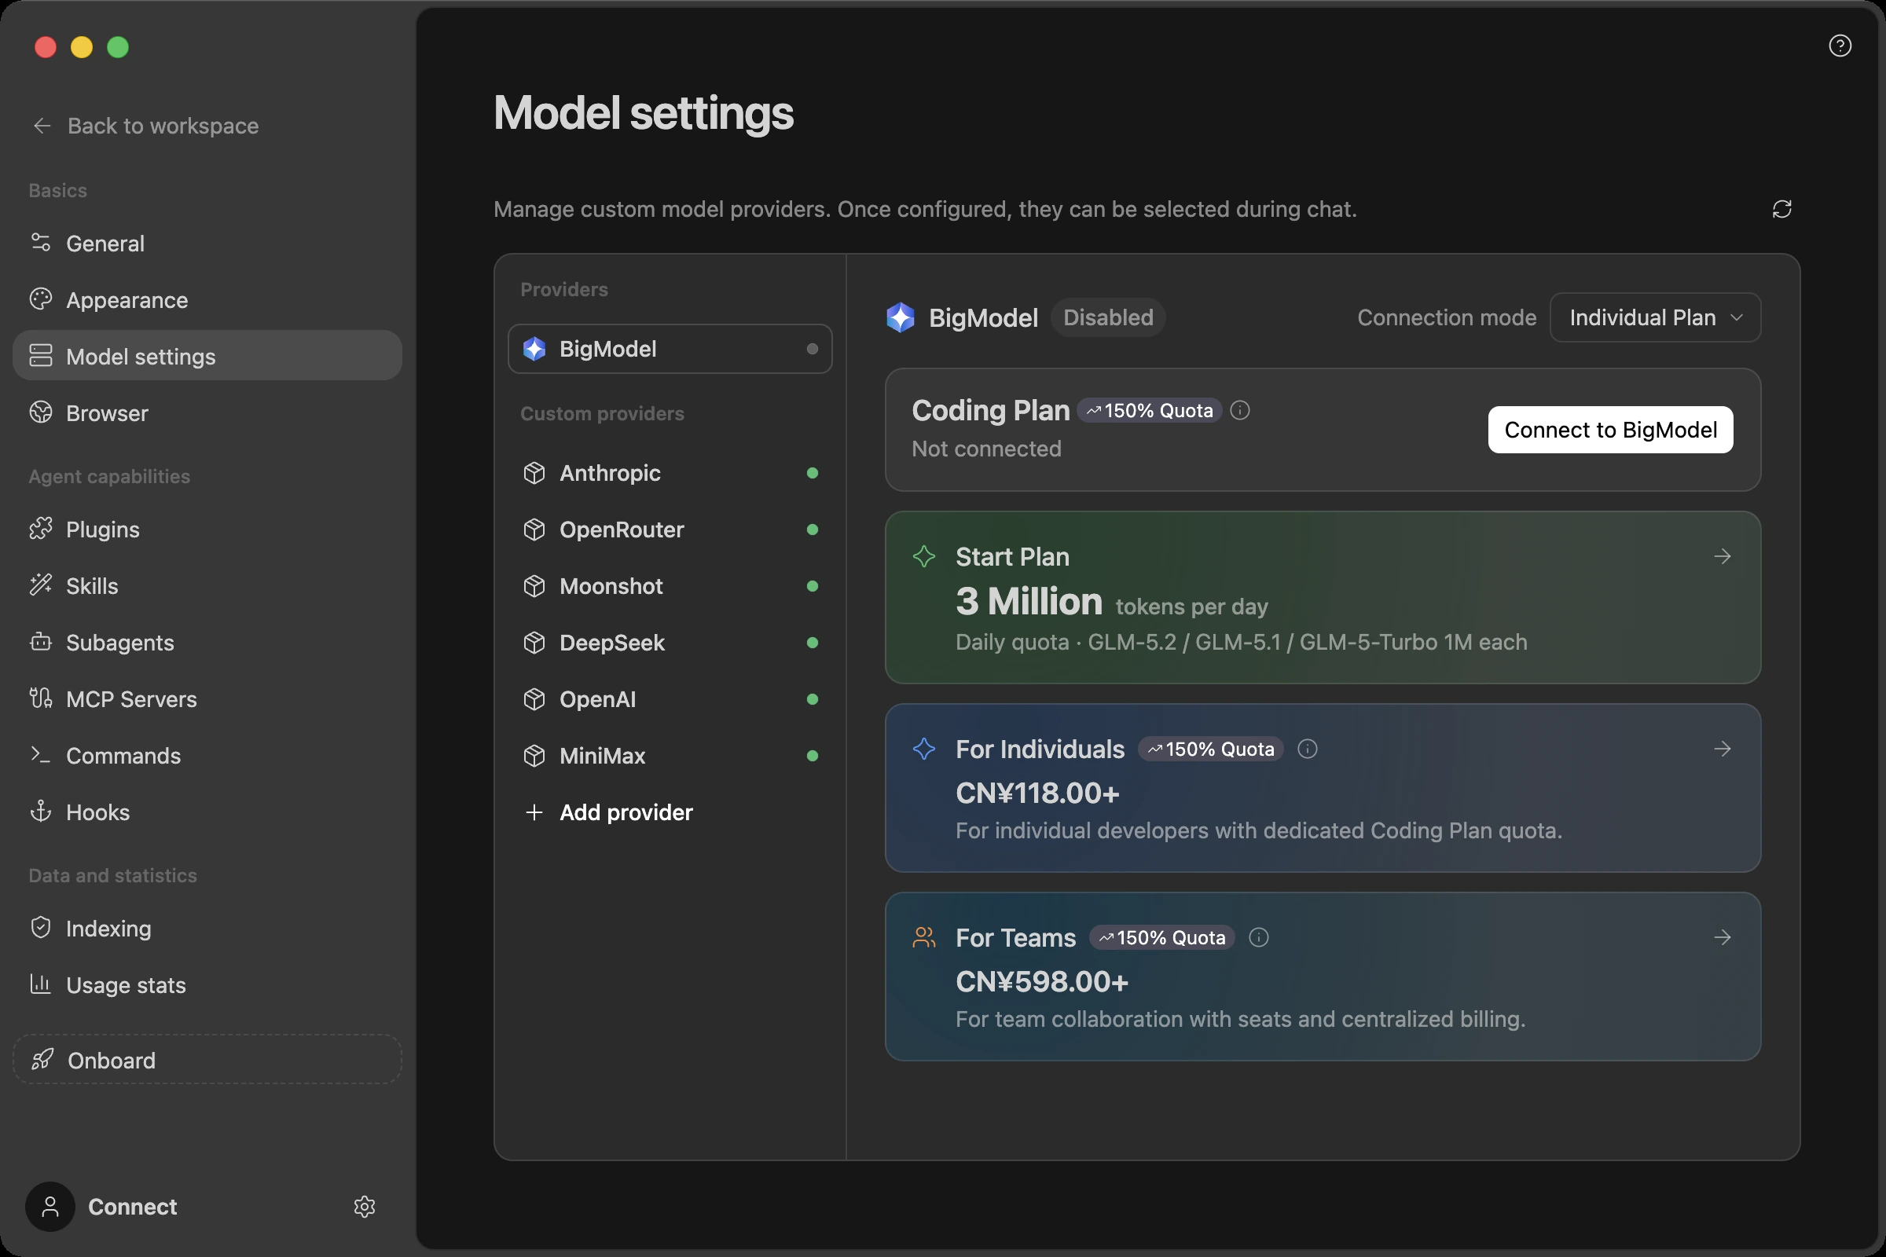Screen dimensions: 1886x1257
Task: Click the info icon next to Coding Plan
Action: [1240, 410]
